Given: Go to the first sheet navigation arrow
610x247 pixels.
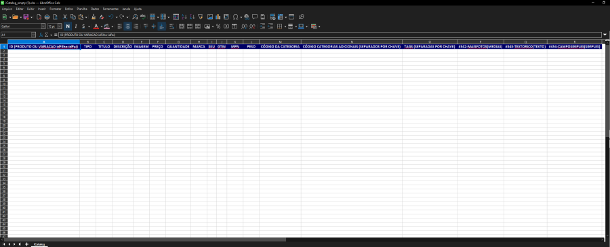Looking at the screenshot, I should [x=4, y=244].
